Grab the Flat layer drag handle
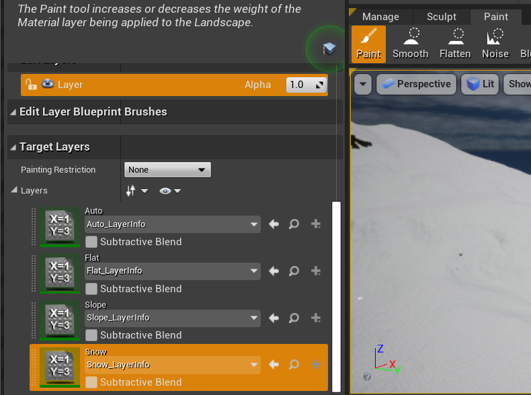 [x=34, y=273]
